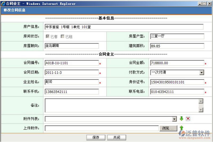Click the 房屋户型 input field

[177, 36]
